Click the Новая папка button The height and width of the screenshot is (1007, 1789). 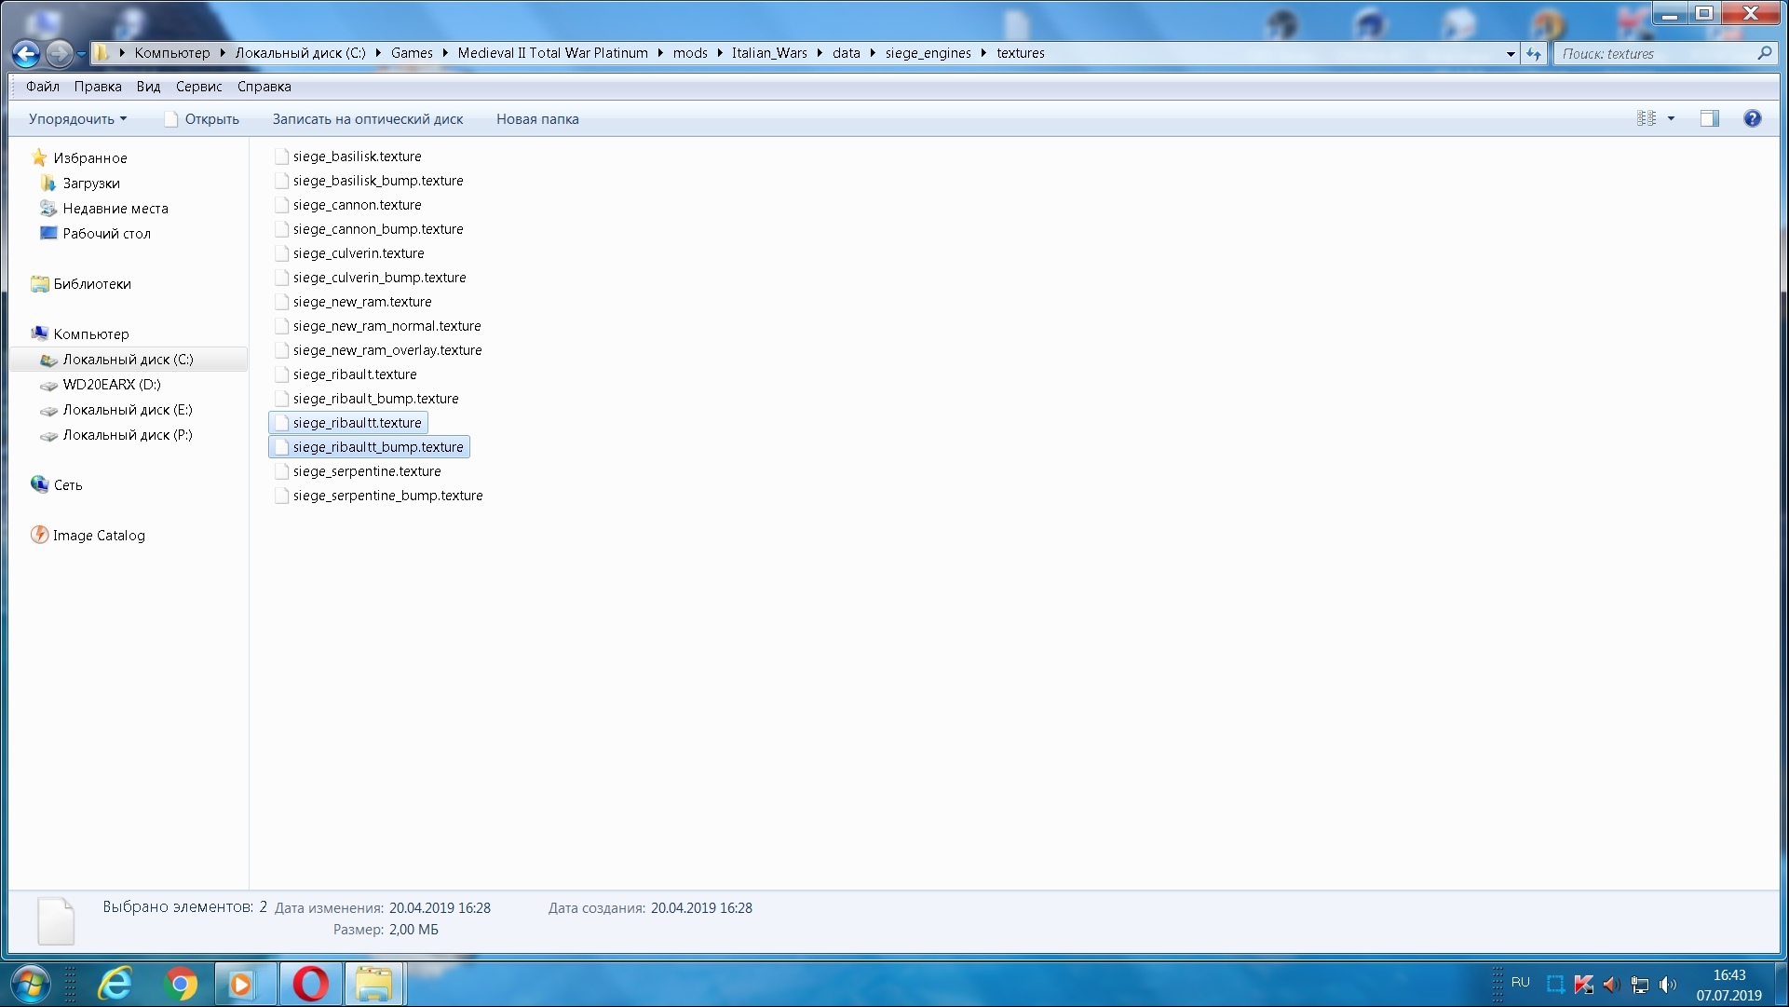pos(537,119)
